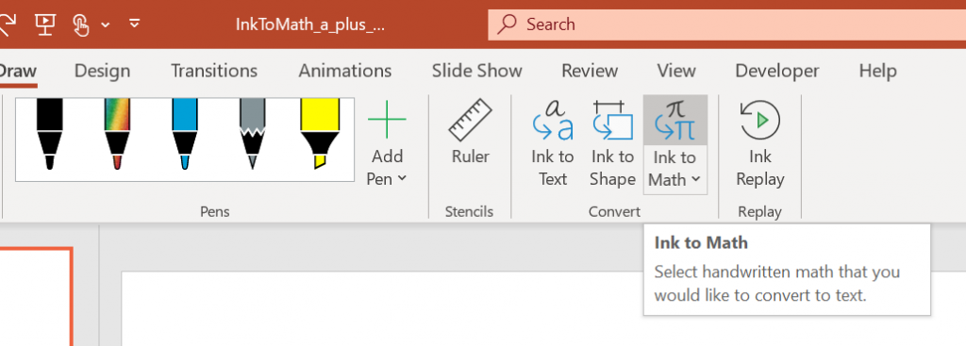
Task: Click the Ink to Shape button
Action: [612, 144]
